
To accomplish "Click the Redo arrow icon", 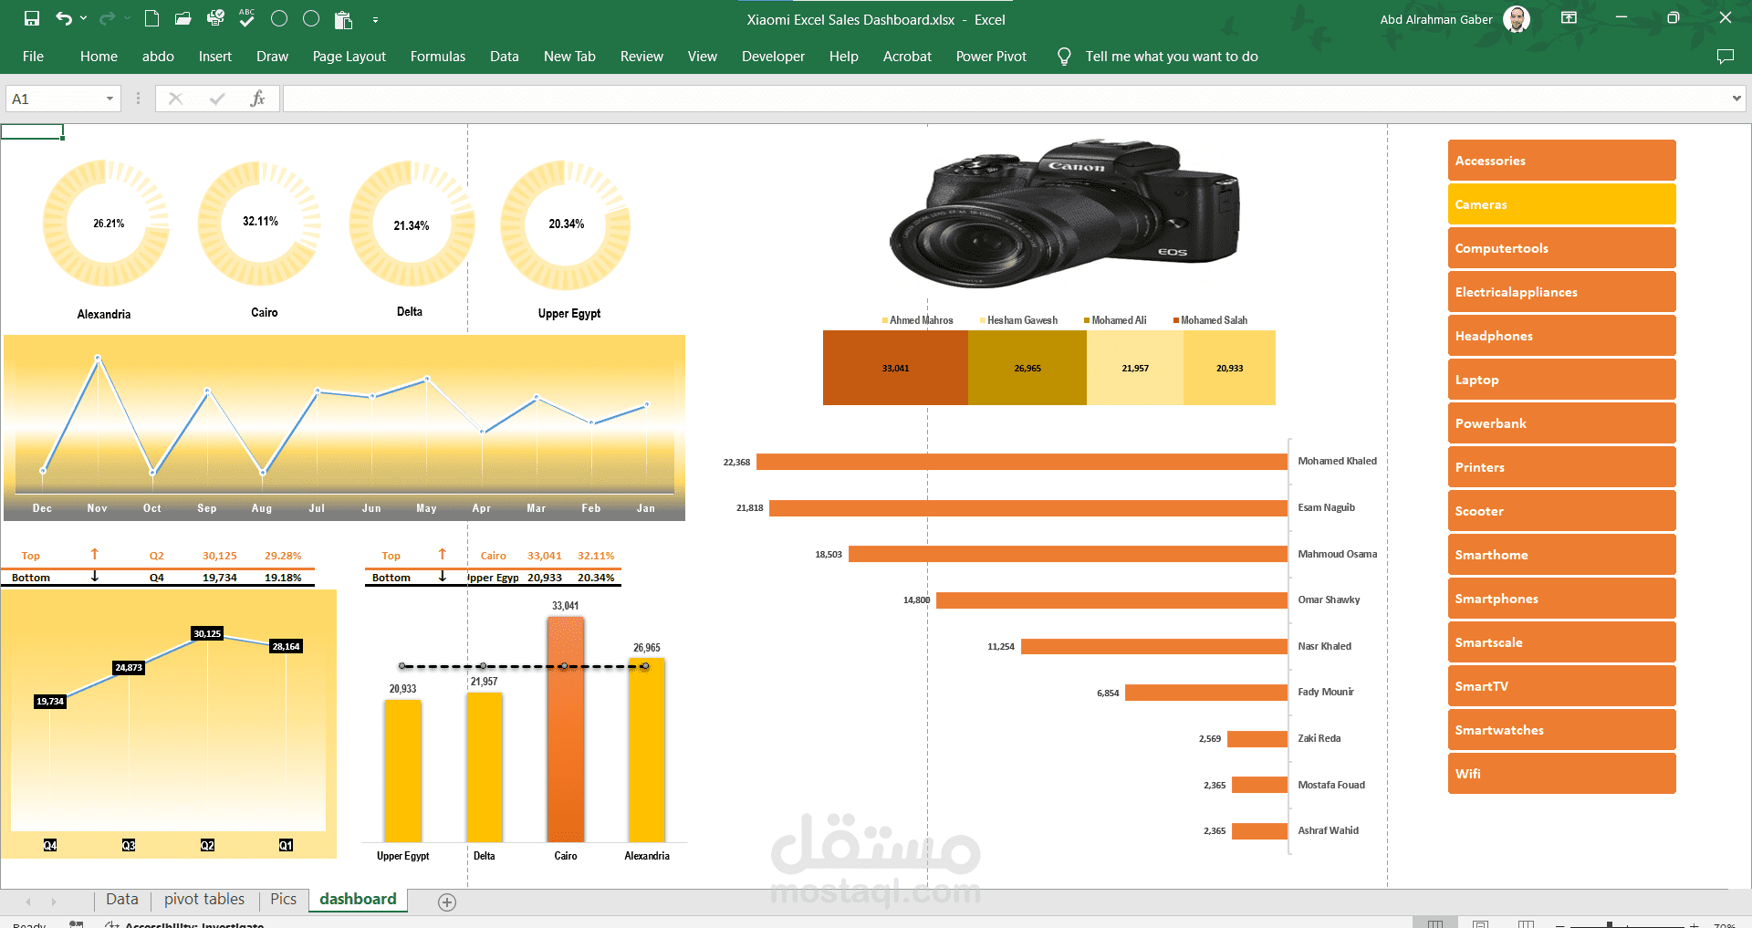I will [x=107, y=18].
